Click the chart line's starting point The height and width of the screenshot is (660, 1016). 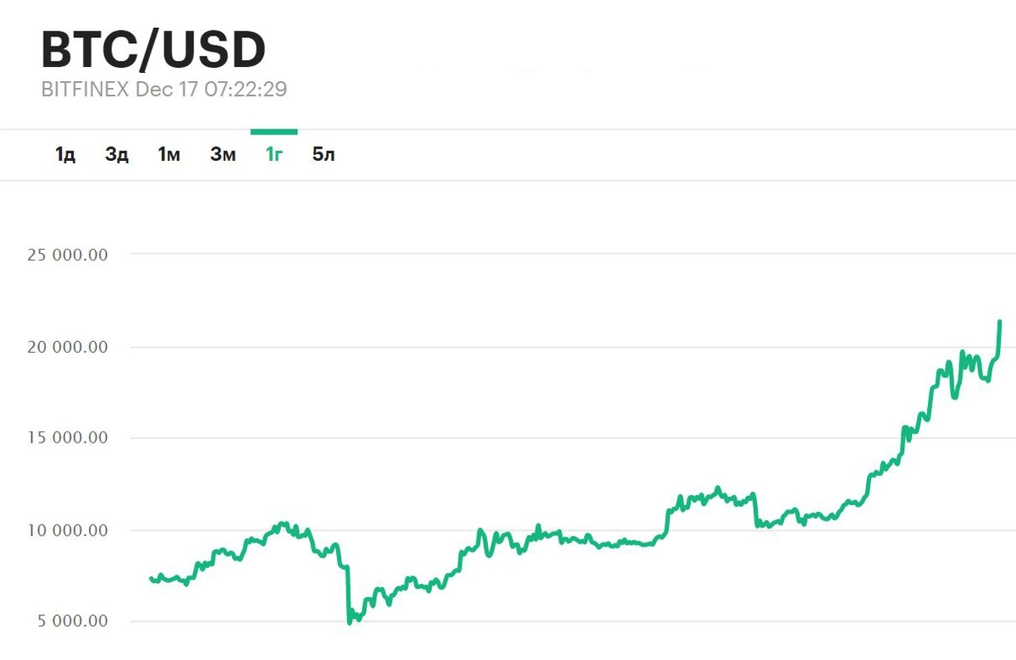click(151, 579)
